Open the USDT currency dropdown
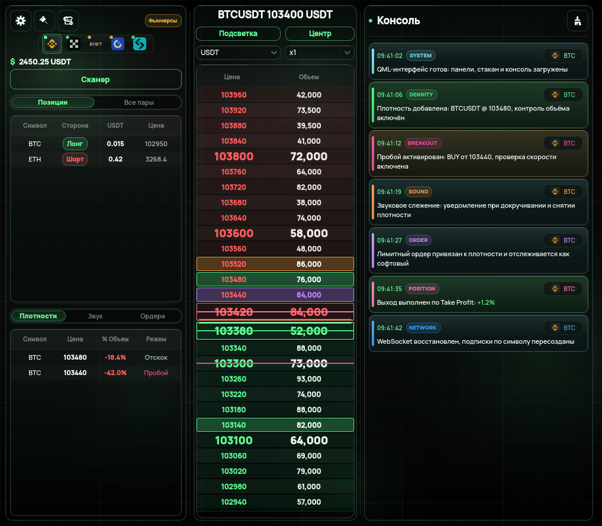This screenshot has height=526, width=602. tap(238, 53)
